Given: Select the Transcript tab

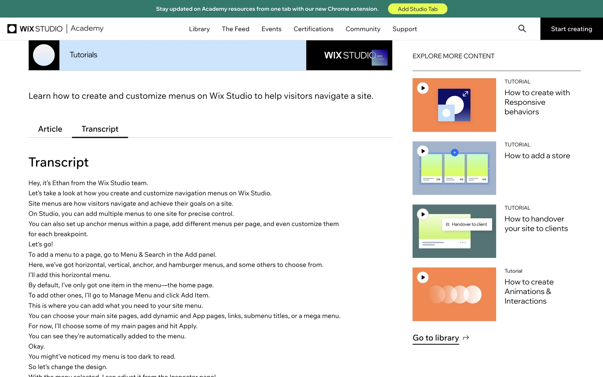Looking at the screenshot, I should point(100,129).
